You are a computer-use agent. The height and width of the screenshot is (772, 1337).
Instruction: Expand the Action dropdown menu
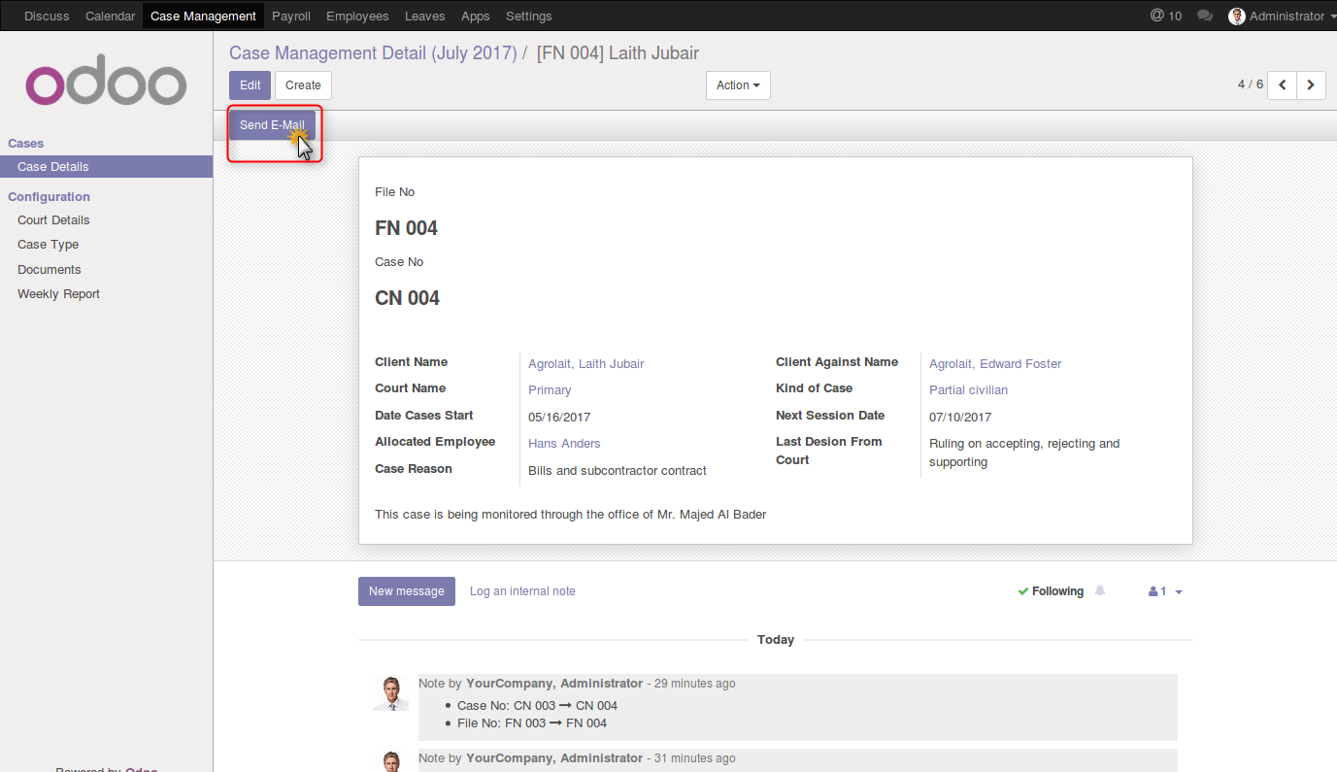(x=738, y=85)
